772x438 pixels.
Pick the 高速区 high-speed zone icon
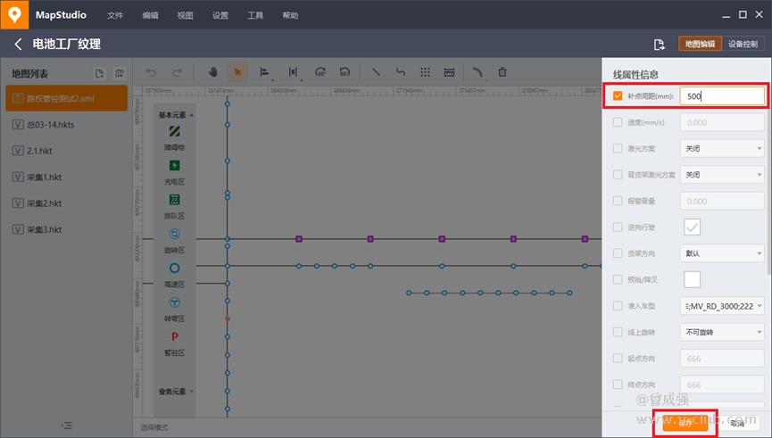(x=174, y=268)
